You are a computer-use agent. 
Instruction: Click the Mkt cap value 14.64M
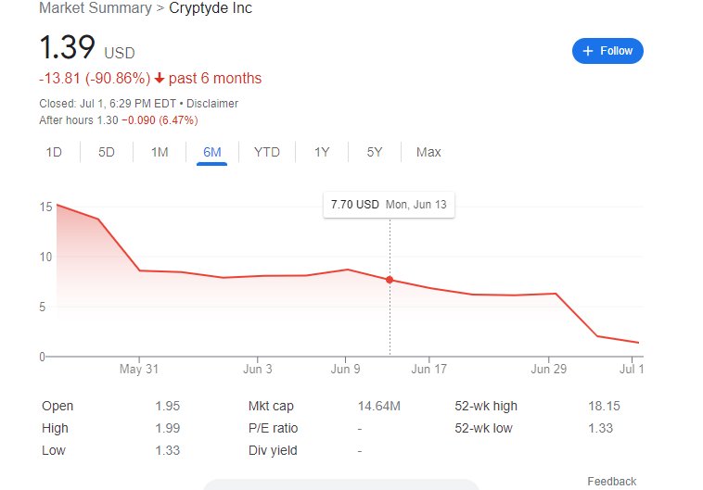pyautogui.click(x=378, y=407)
